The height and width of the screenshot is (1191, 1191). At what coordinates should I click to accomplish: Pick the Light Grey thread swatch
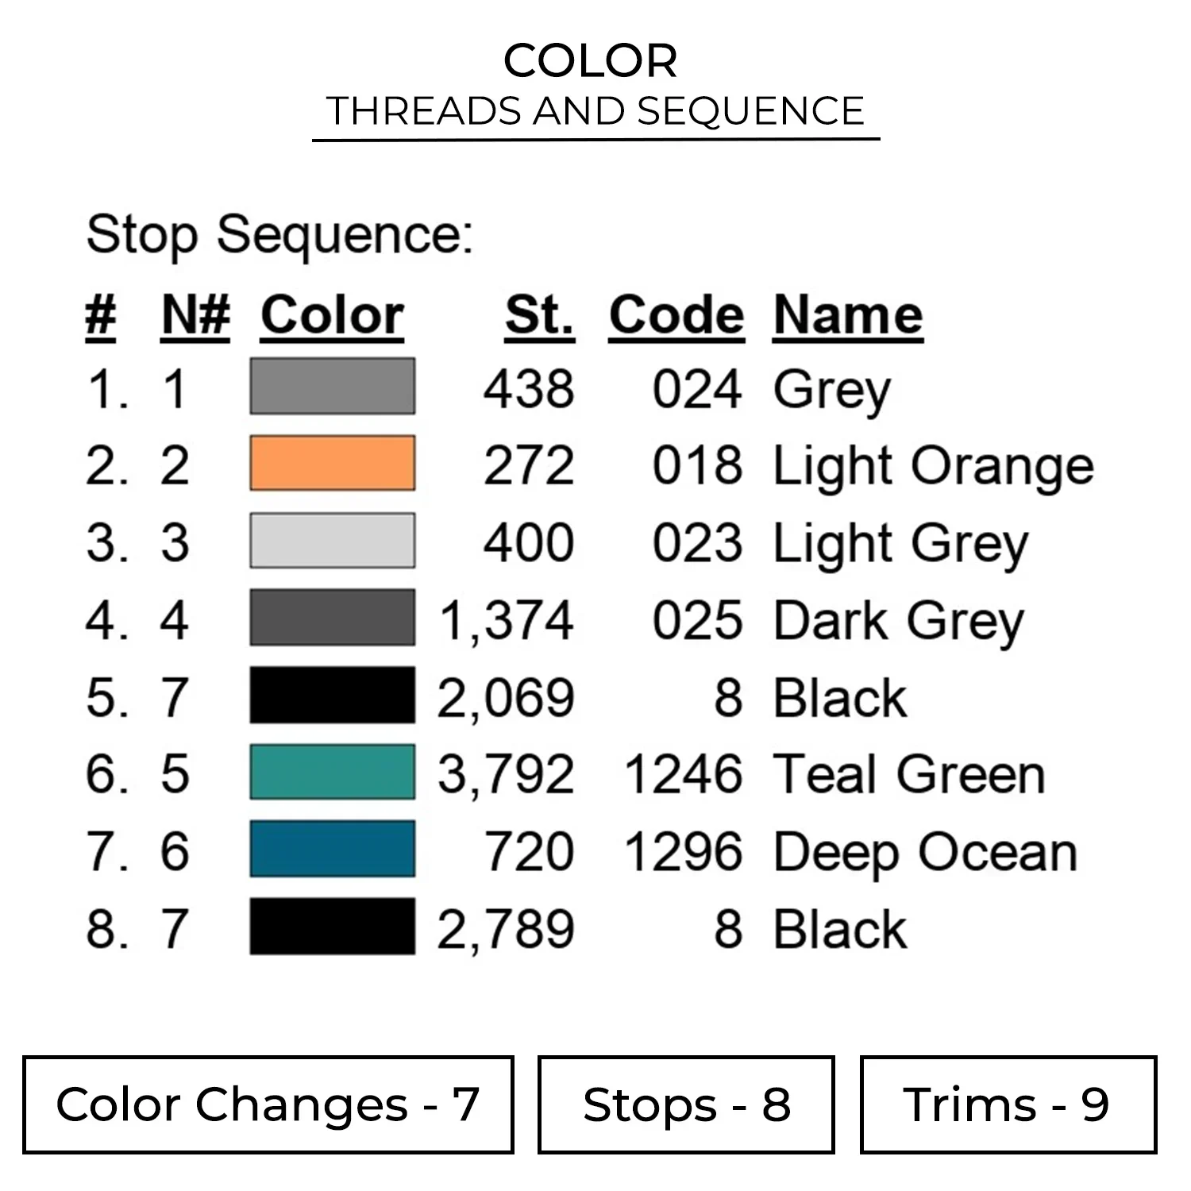(x=332, y=541)
